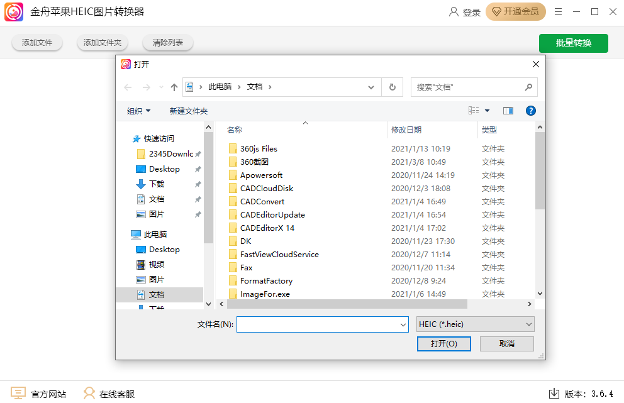Open the HEIC (*.heic) file type dropdown
Screen dimensions: 624x403
(x=475, y=324)
